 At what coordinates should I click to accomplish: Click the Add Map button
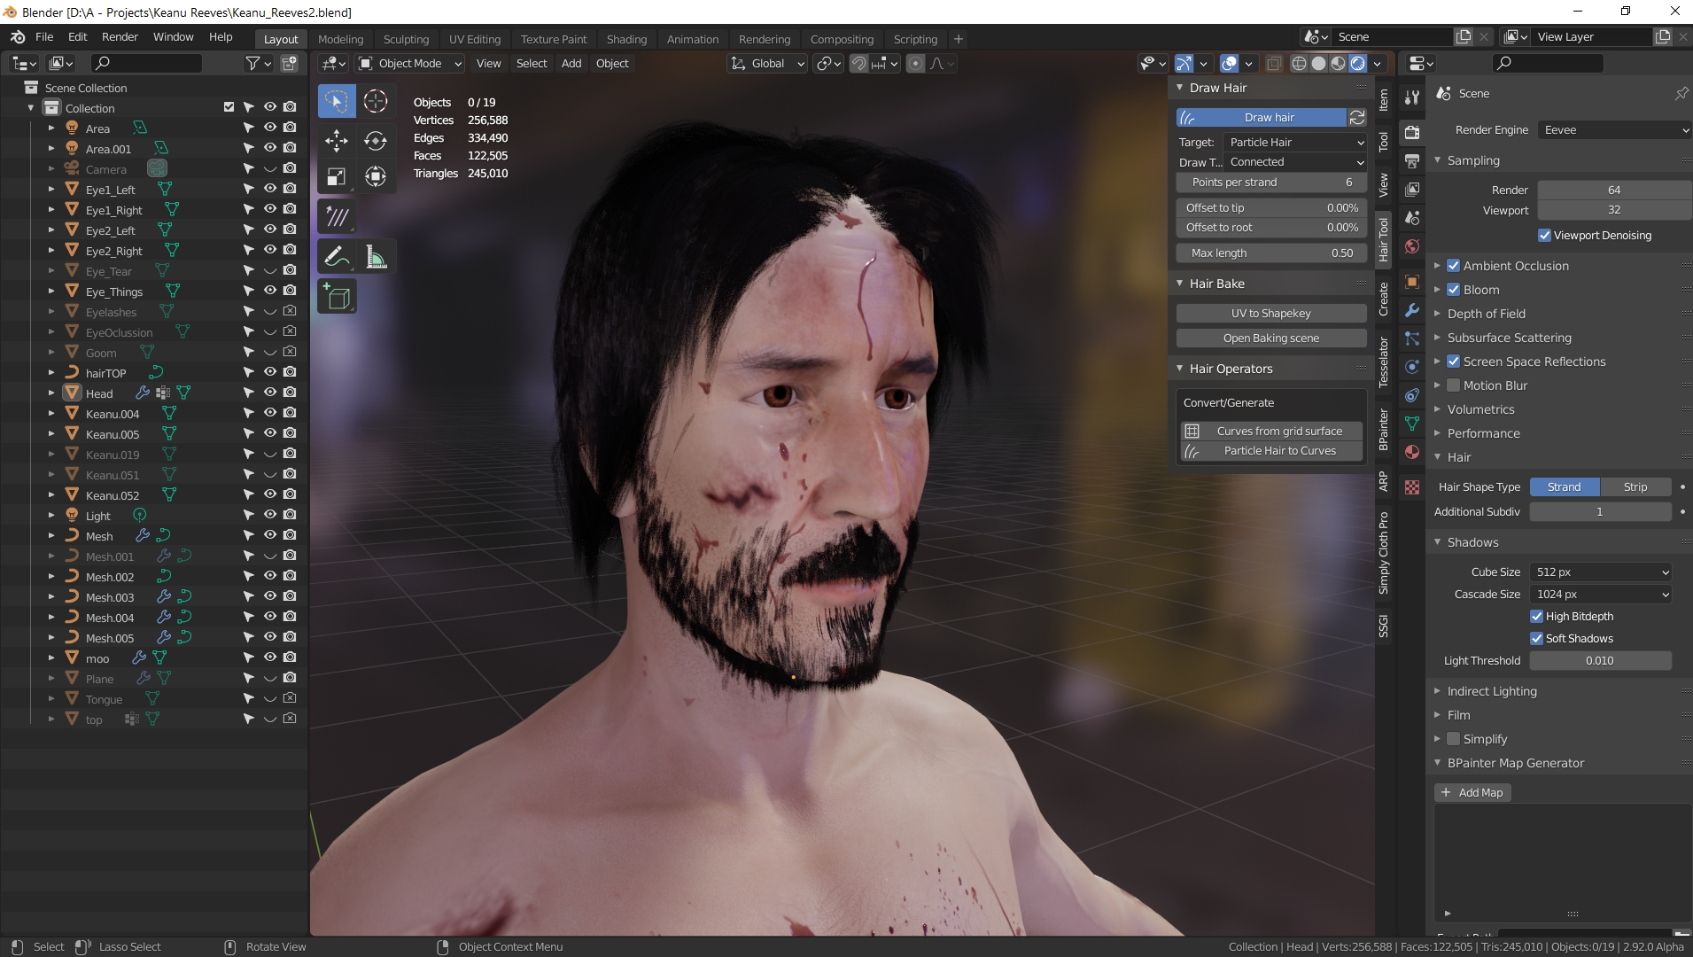1472,792
